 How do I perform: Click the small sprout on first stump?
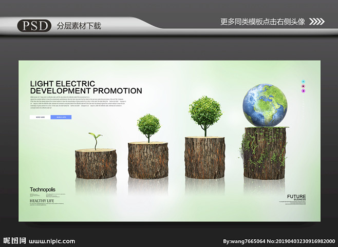pos(95,141)
